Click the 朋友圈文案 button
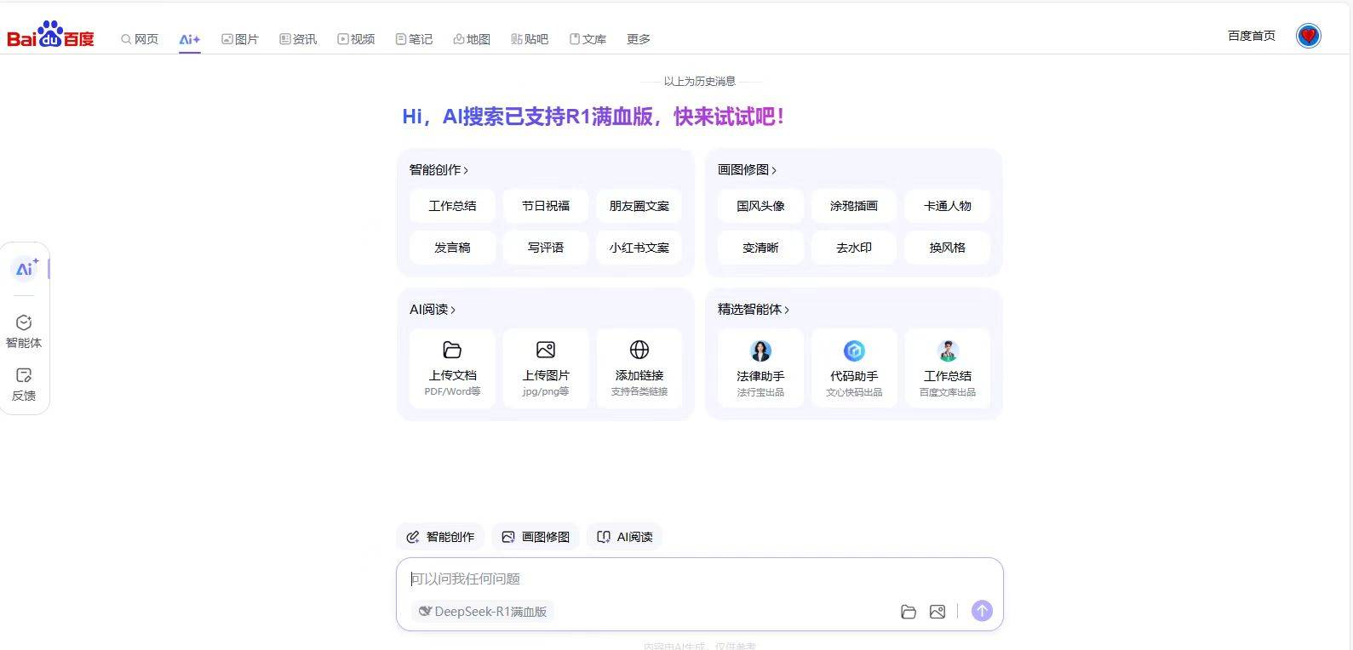Viewport: 1353px width, 650px height. pyautogui.click(x=639, y=206)
